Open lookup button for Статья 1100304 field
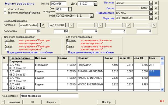The image size is (168, 105). click(x=151, y=8)
